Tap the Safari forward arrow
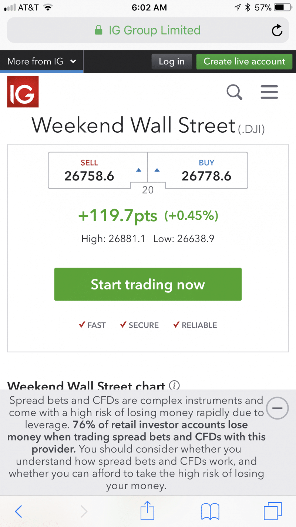This screenshot has height=527, width=296. coord(84,512)
